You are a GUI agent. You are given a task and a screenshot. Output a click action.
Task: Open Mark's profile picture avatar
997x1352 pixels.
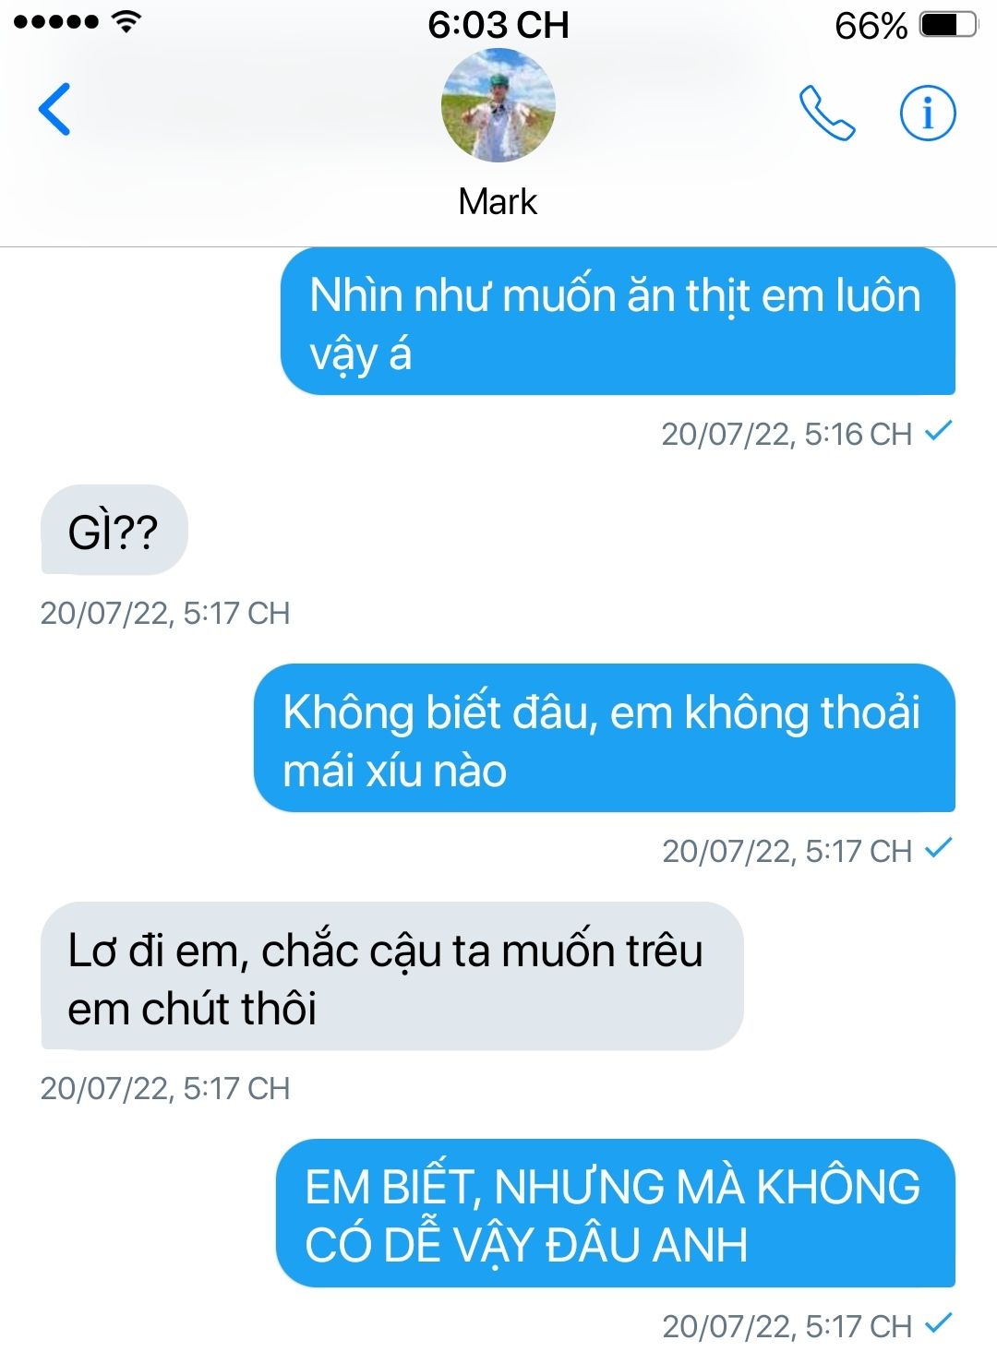click(498, 106)
